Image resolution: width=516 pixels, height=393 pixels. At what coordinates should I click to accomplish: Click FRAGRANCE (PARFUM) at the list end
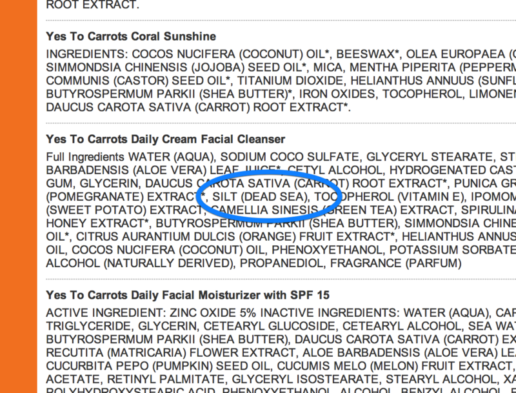pyautogui.click(x=395, y=263)
